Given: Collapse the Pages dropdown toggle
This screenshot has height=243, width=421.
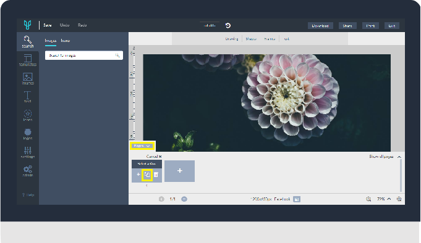Looking at the screenshot, I should [142, 146].
